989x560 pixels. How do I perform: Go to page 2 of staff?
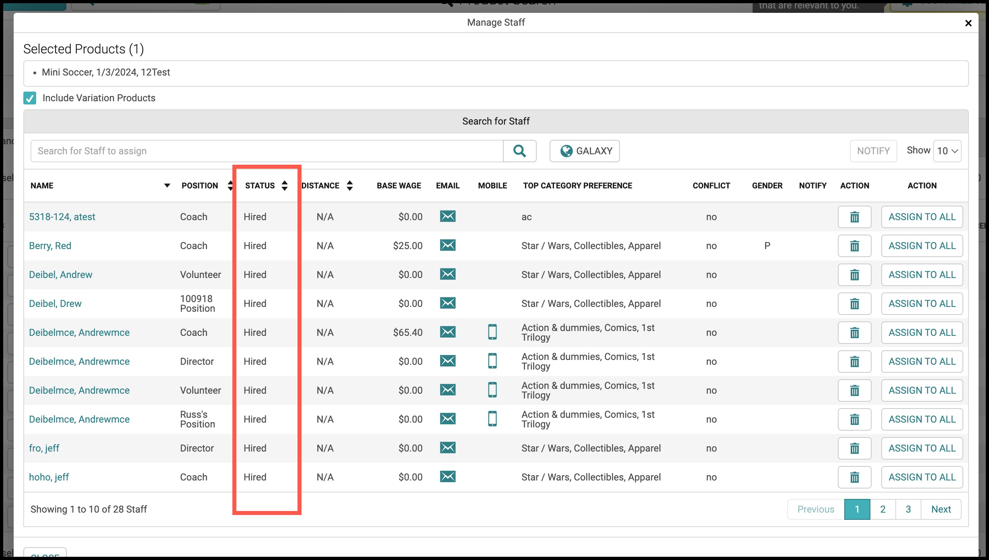[883, 509]
